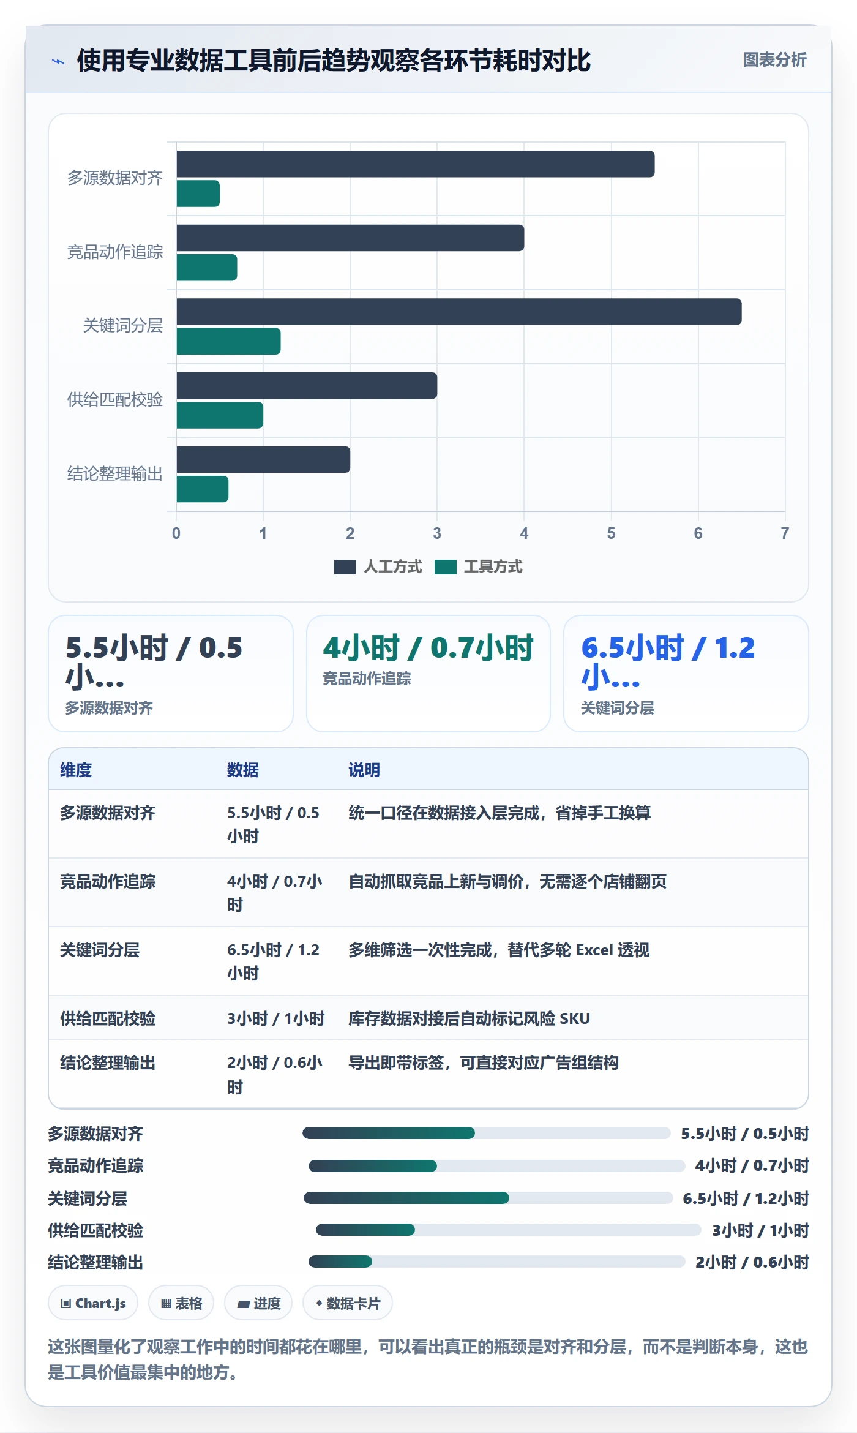Image resolution: width=857 pixels, height=1433 pixels.
Task: Click the 工具方式 bar for 结论整理输出
Action: tap(203, 489)
